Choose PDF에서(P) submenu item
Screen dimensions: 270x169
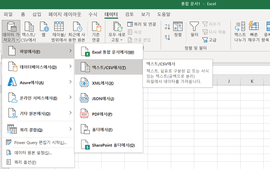(x=109, y=114)
